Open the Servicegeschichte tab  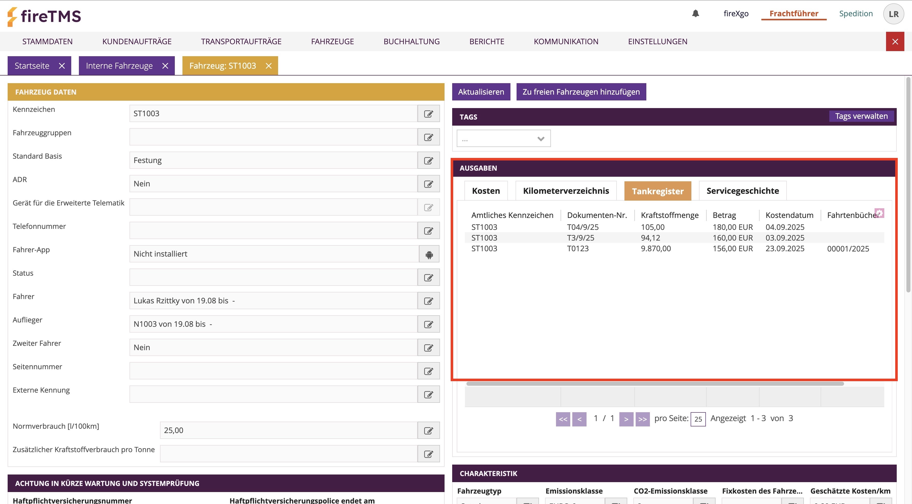coord(743,191)
